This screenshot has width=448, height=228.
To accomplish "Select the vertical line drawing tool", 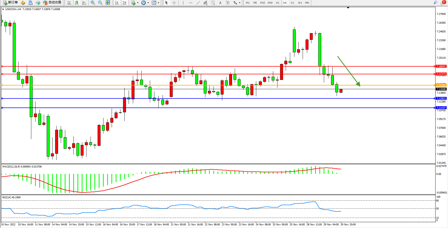I will click(183, 3).
